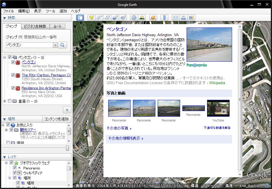Disable the Panoramio layer checkbox
The image size is (272, 189).
click(x=15, y=168)
